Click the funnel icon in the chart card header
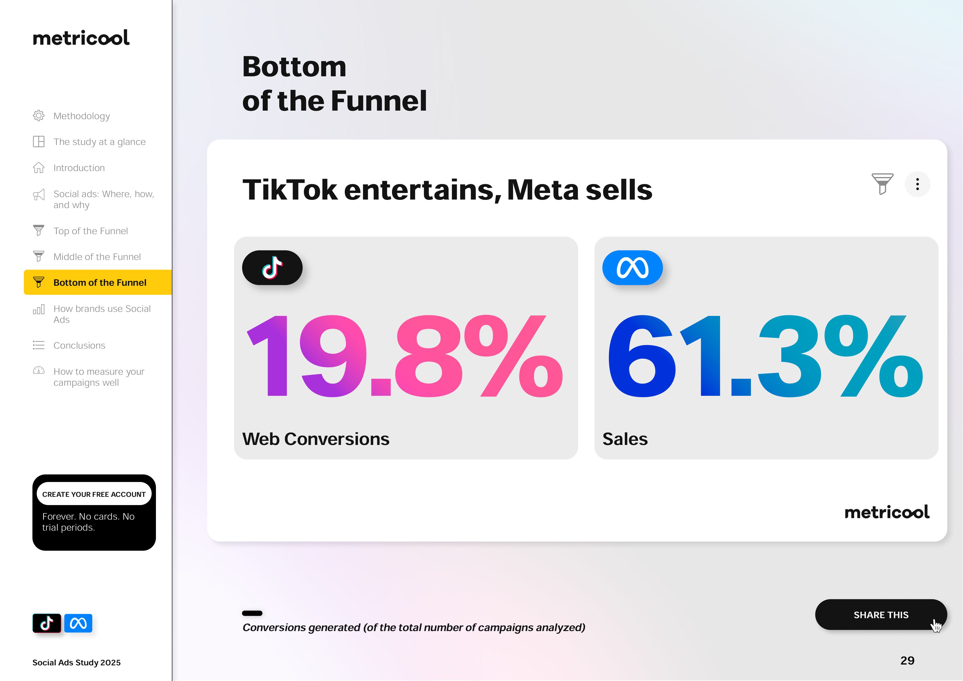The height and width of the screenshot is (681, 963). (x=882, y=184)
